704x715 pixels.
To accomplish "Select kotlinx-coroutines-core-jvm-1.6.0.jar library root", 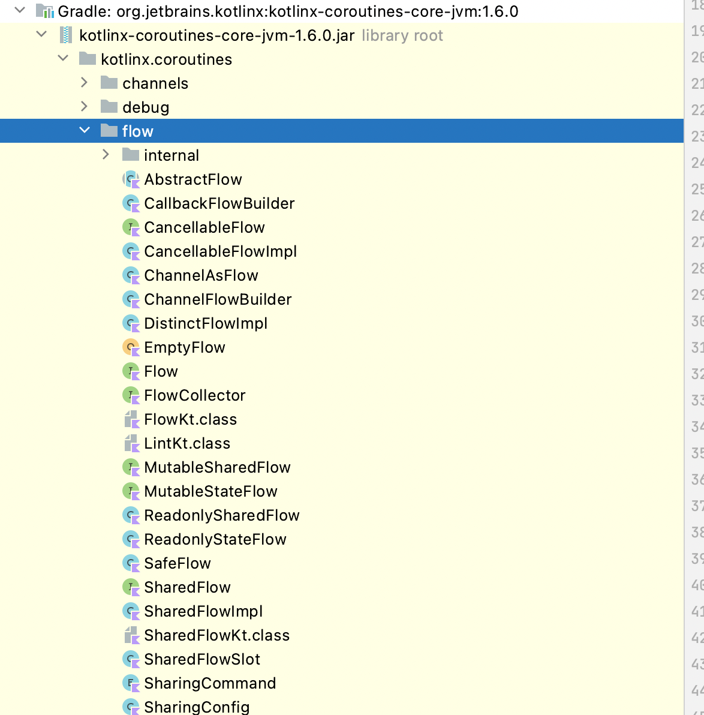I will pos(261,35).
